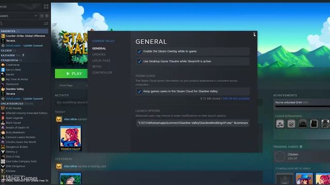Open the LOCAL FILES tab
The width and height of the screenshot is (330, 185).
101,61
